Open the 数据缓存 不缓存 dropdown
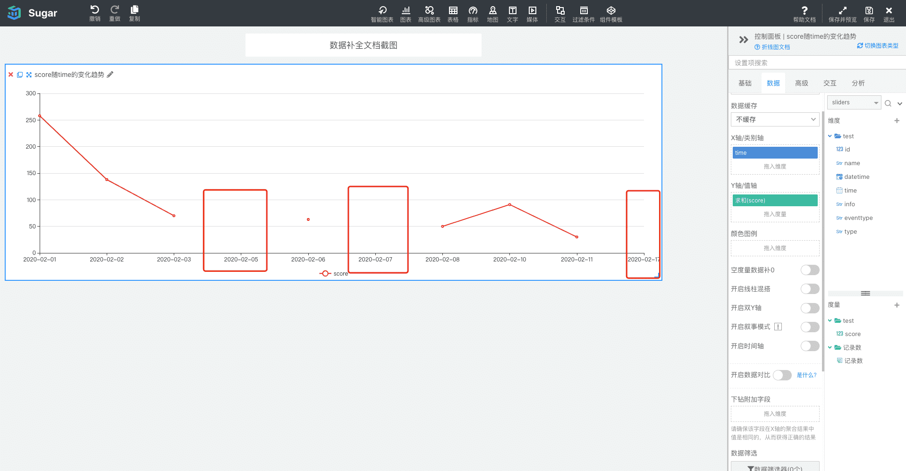 [775, 119]
